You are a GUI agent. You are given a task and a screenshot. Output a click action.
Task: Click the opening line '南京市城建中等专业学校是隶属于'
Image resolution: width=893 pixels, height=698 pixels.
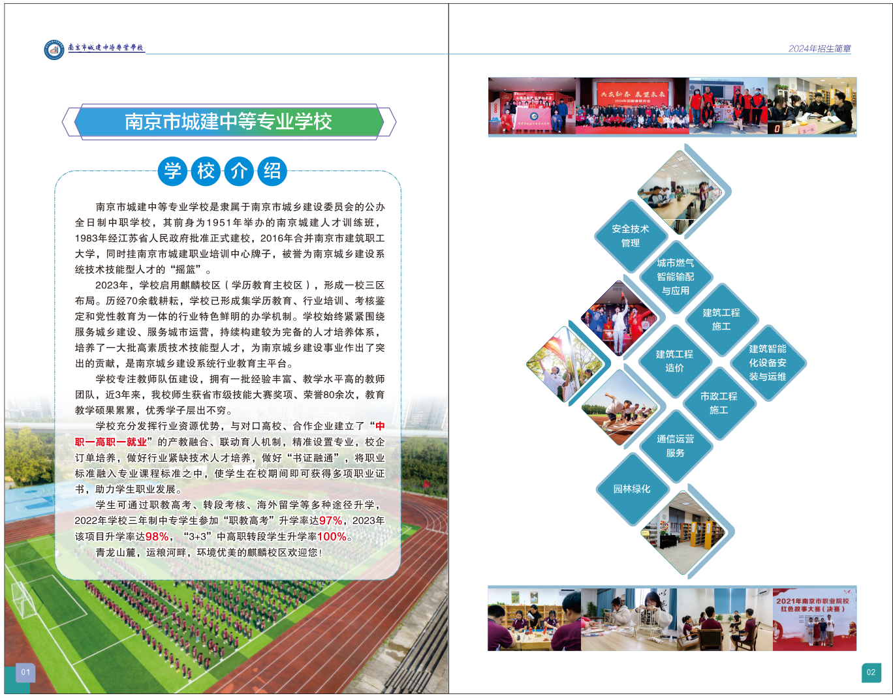click(x=240, y=207)
